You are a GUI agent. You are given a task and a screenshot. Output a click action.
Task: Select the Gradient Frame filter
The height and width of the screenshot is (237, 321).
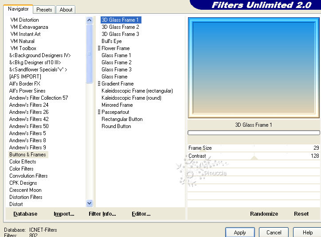[x=117, y=84]
